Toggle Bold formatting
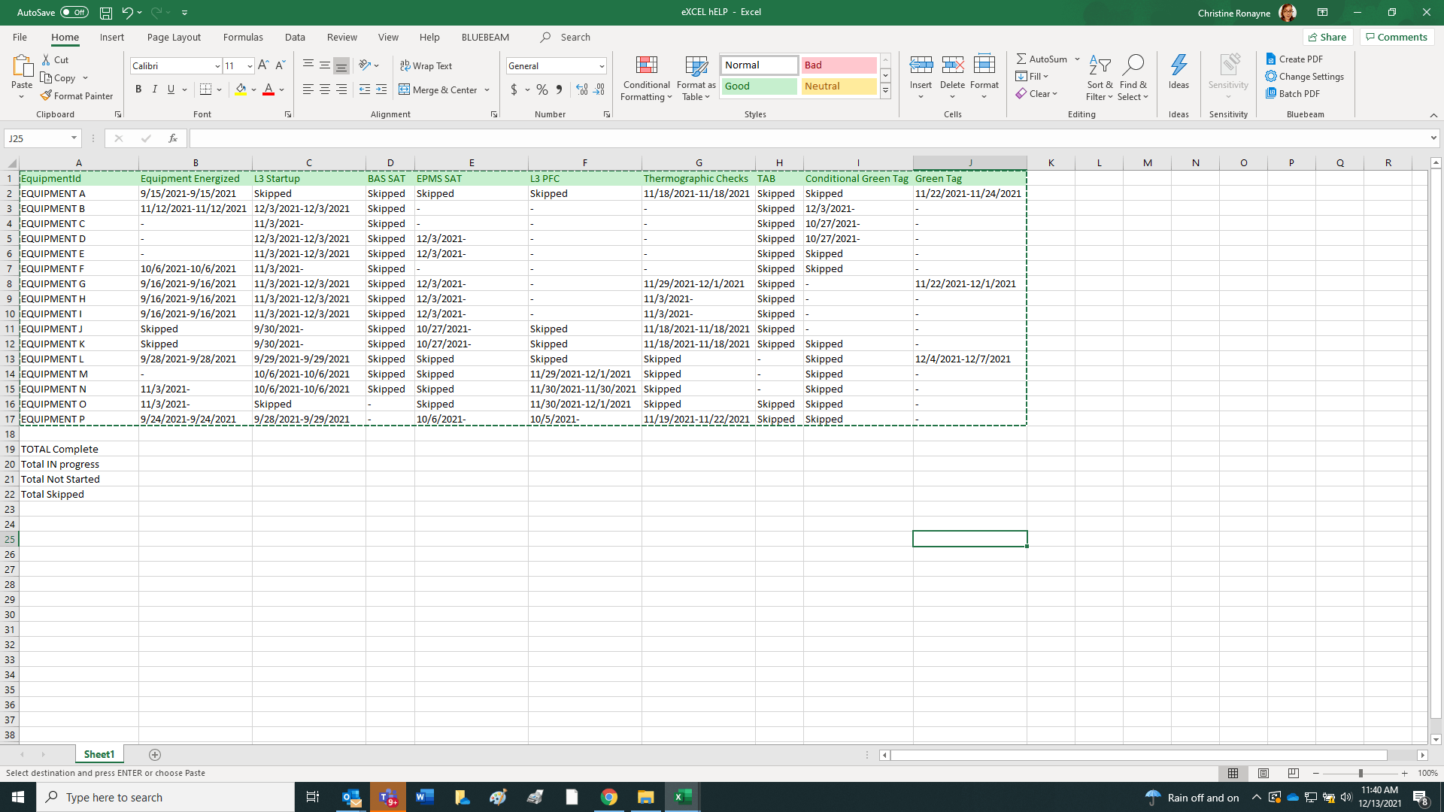 138,89
